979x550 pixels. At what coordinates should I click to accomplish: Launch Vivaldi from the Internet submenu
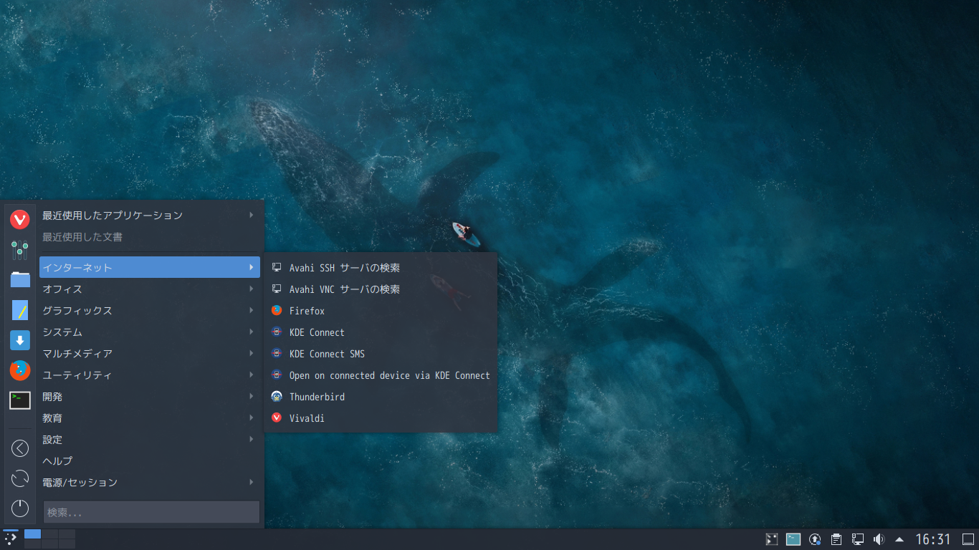[x=381, y=418]
